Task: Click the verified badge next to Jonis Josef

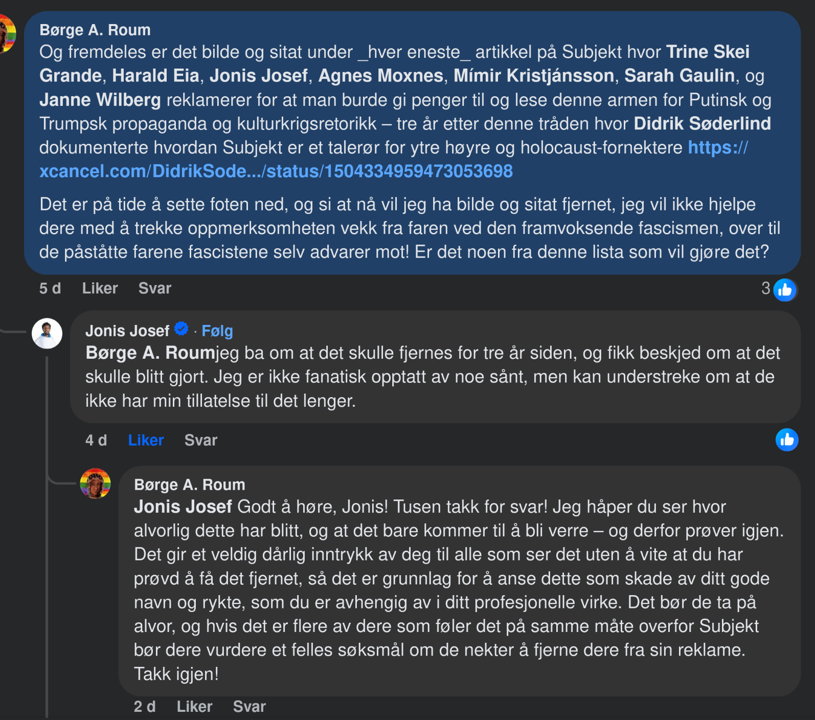Action: click(x=181, y=329)
